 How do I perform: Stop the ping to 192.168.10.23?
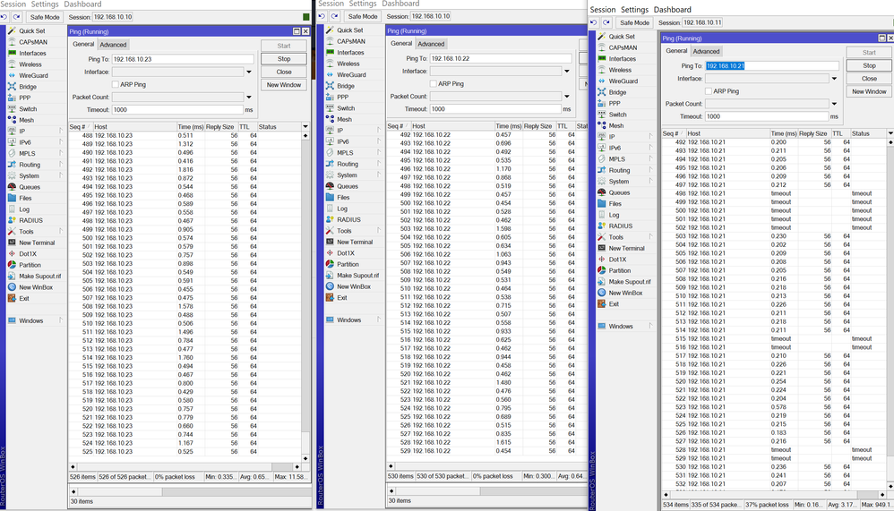click(x=283, y=59)
